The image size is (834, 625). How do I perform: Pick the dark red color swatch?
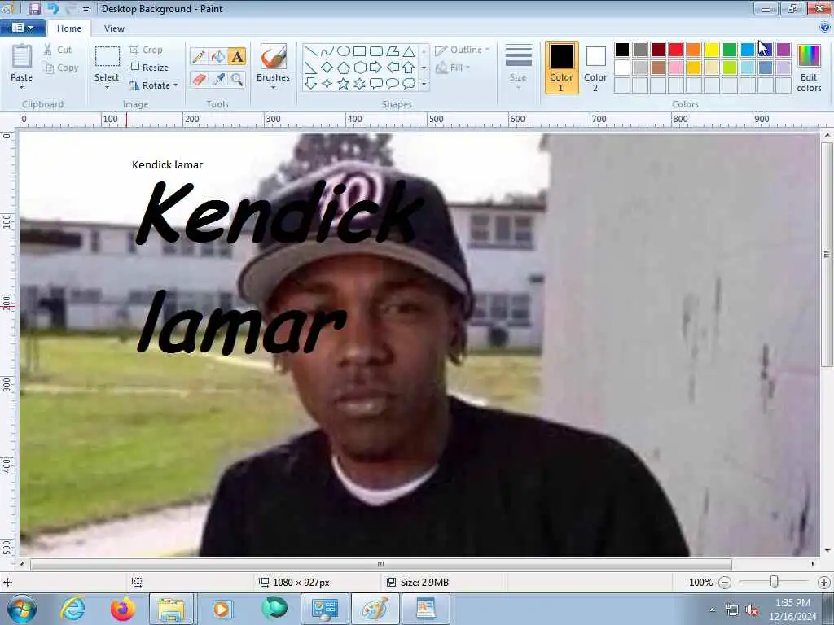coord(658,50)
